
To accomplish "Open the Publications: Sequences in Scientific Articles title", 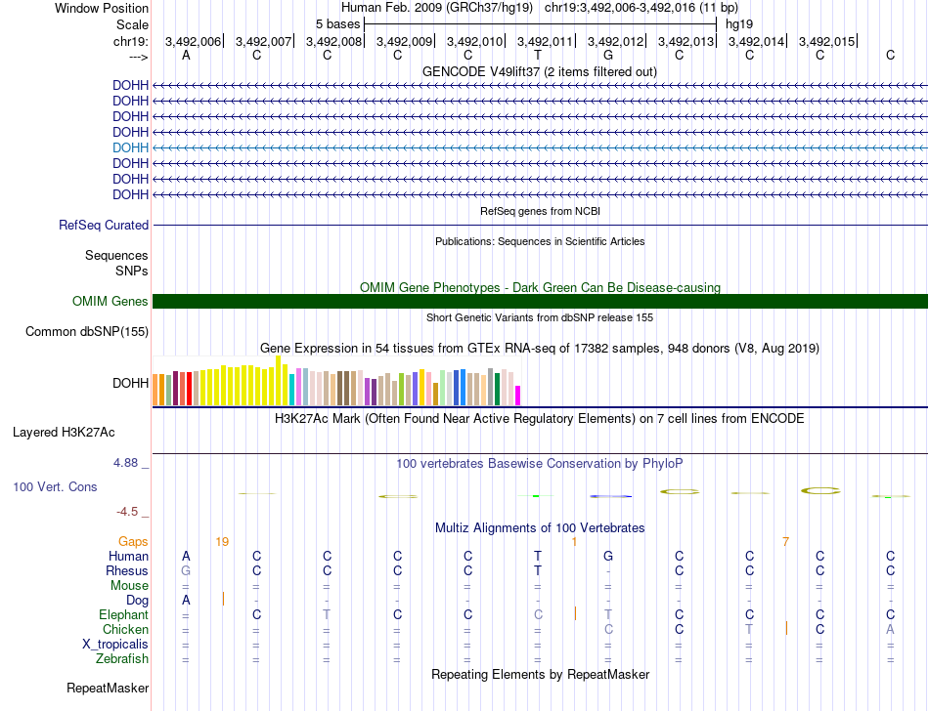I will pos(540,241).
